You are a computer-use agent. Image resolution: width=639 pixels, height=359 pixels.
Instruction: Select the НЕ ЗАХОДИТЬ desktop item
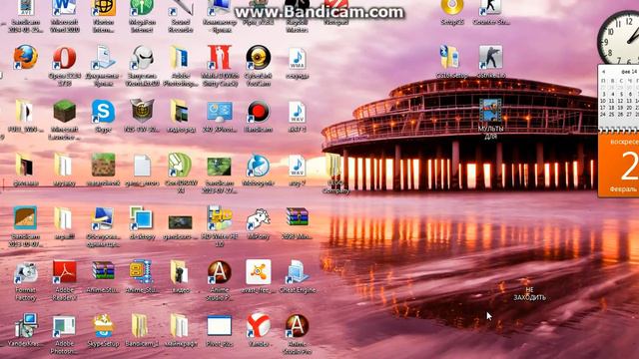point(529,293)
